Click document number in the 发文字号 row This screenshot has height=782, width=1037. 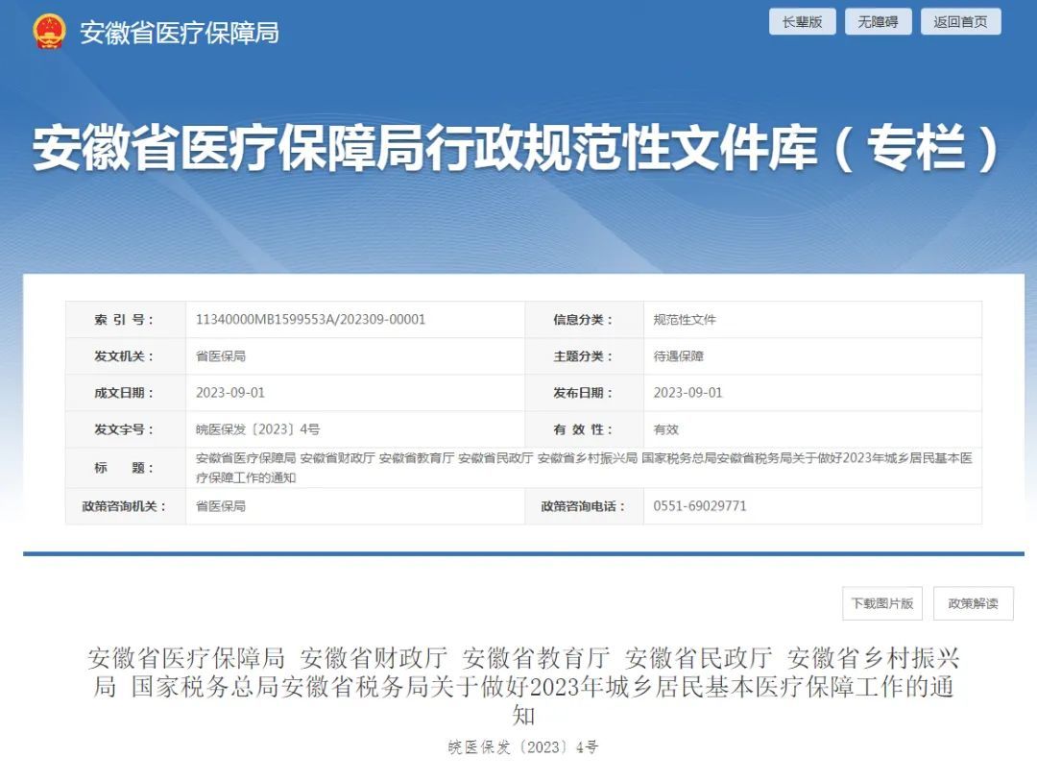pos(257,429)
